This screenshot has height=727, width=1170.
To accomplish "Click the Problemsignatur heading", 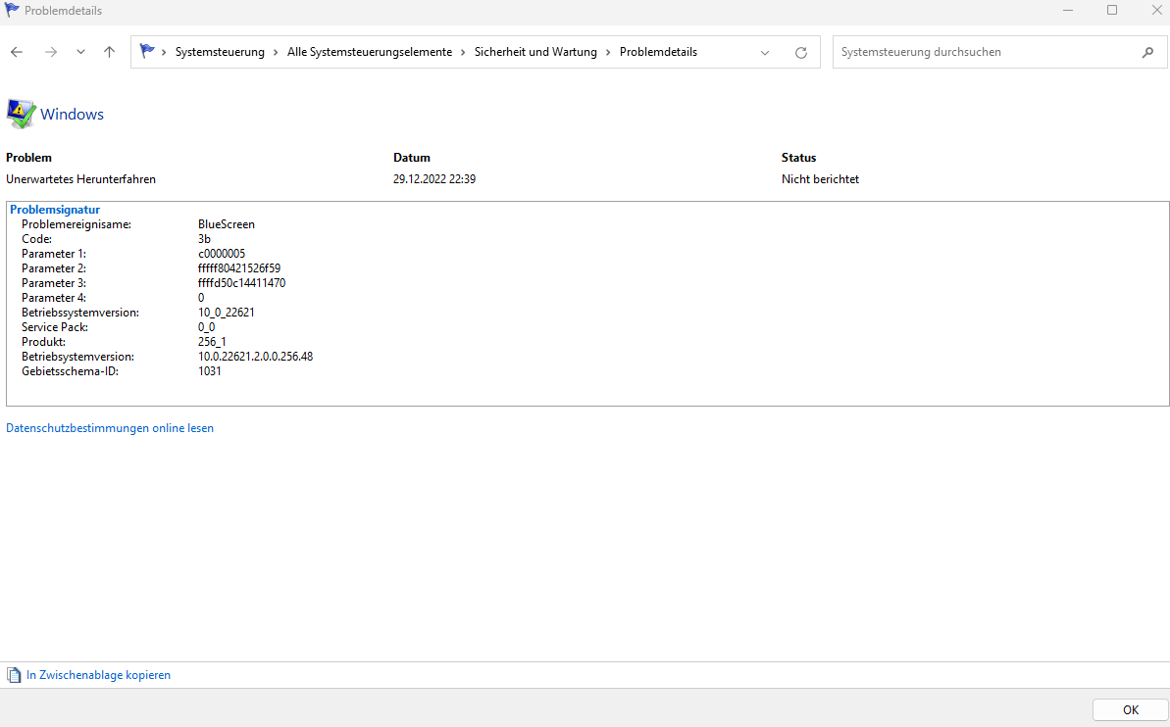I will 55,210.
